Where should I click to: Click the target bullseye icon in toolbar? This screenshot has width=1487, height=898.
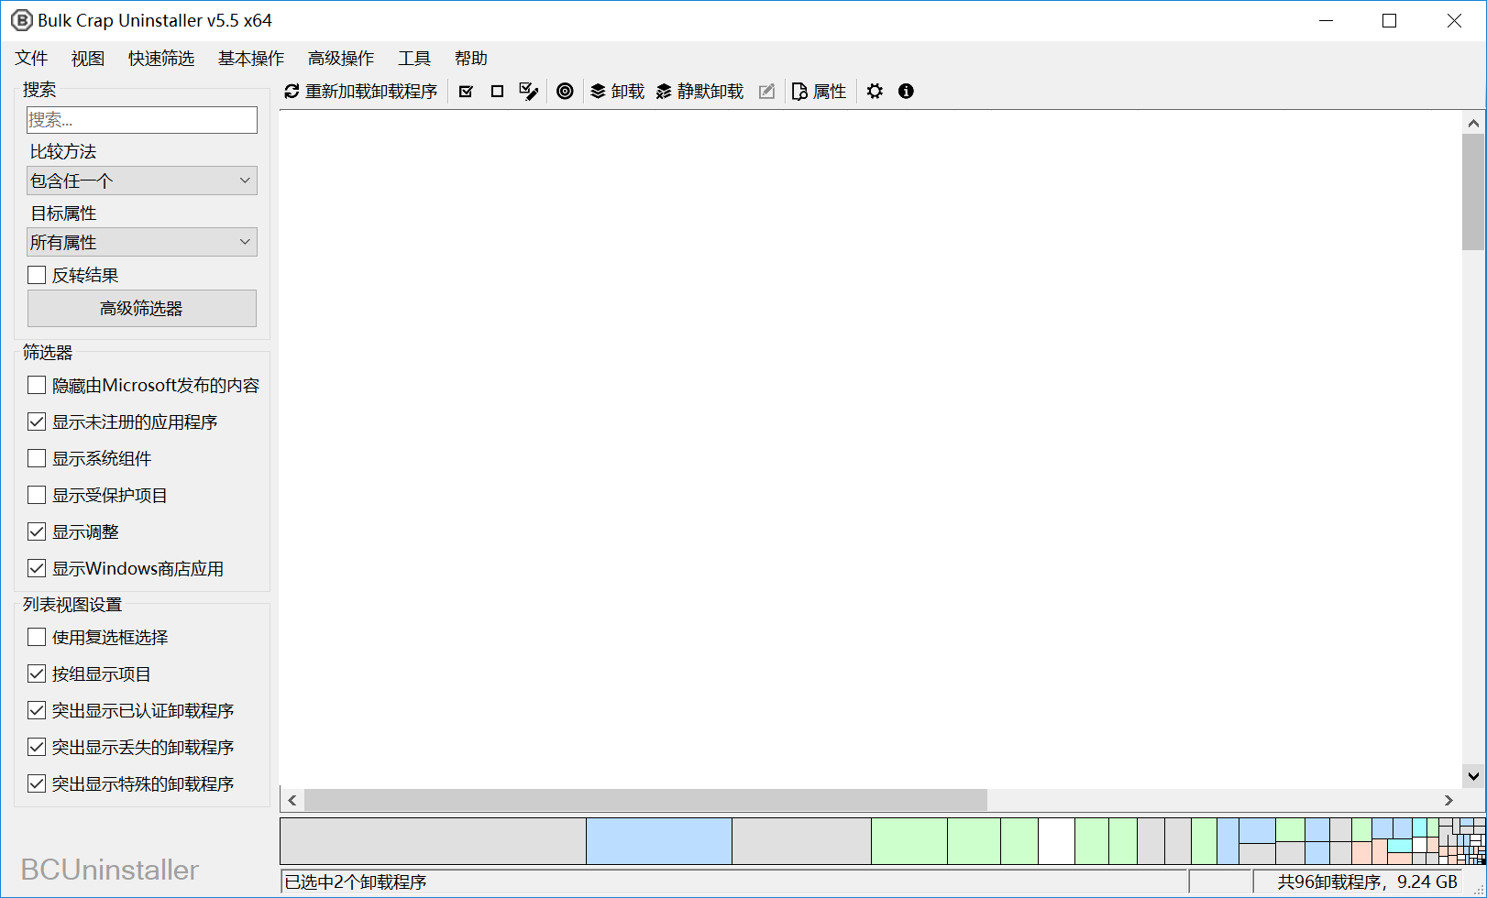coord(565,91)
